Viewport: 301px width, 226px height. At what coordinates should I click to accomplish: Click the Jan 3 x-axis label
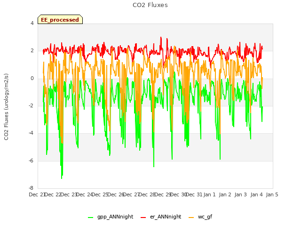click(240, 194)
